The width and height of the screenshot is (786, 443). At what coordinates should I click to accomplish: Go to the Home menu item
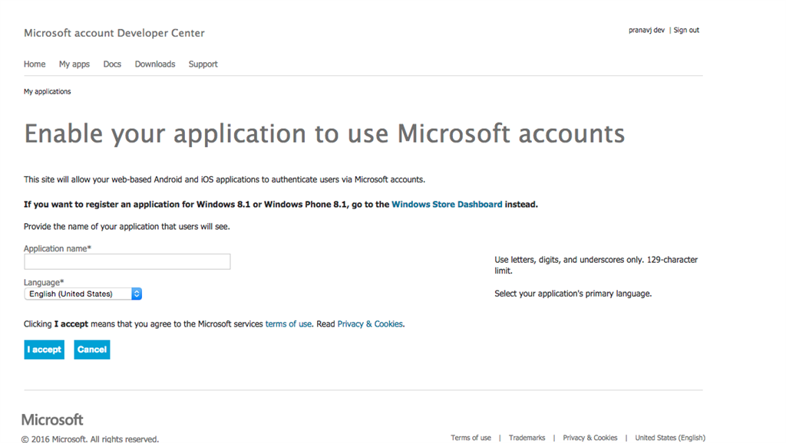click(x=35, y=64)
